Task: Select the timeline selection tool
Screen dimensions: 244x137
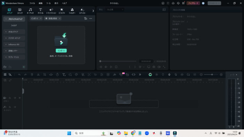Action: click(x=10, y=75)
